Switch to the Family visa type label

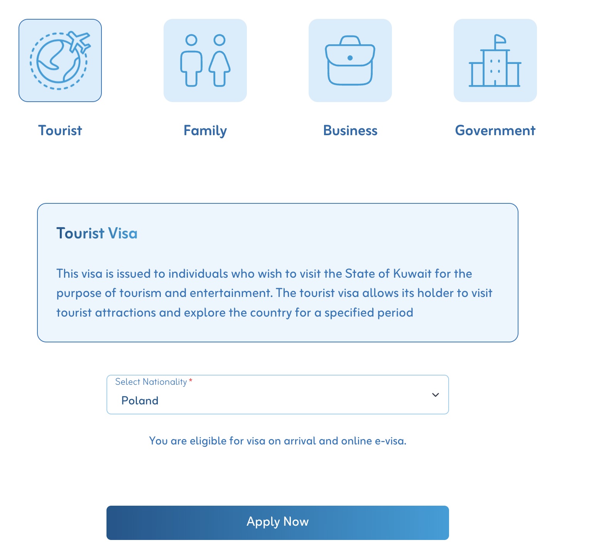(205, 131)
